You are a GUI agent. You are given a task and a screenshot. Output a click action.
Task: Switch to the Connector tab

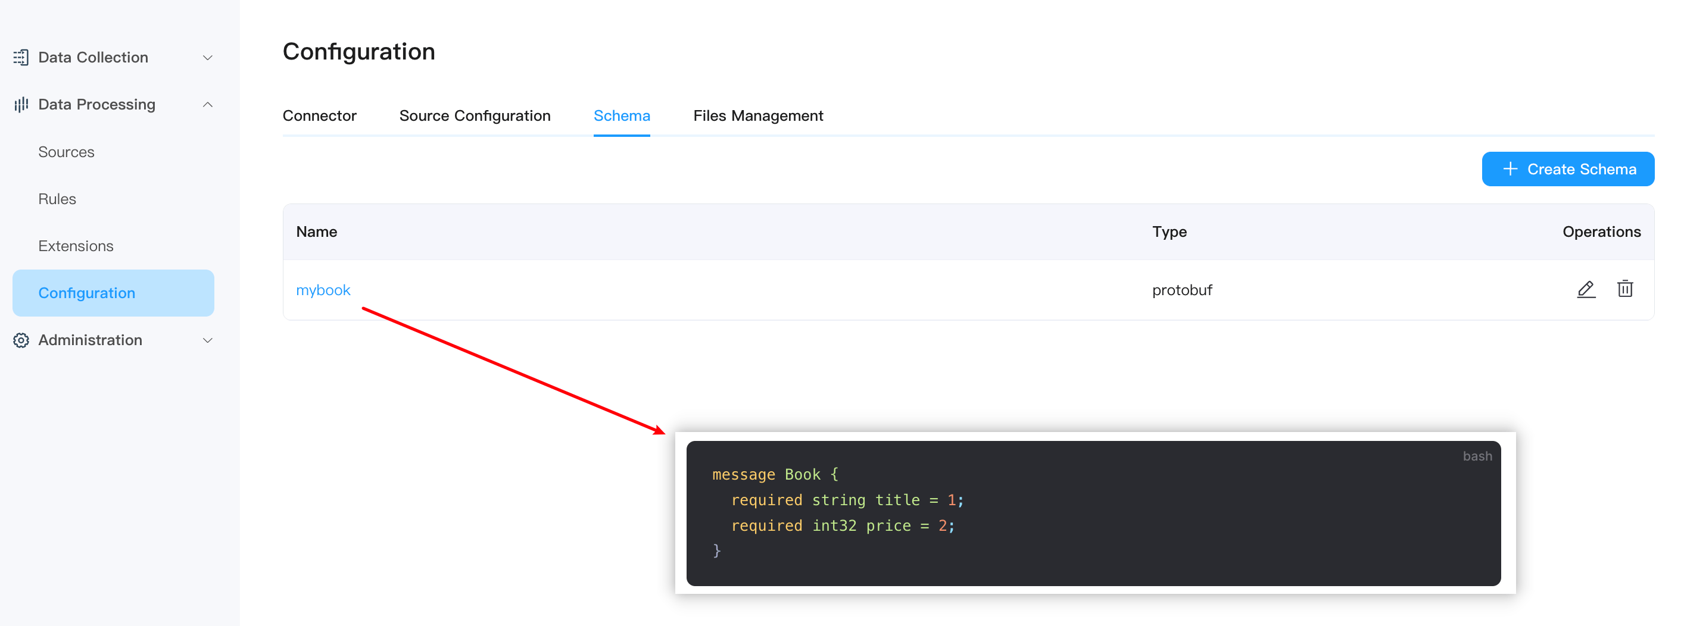click(319, 115)
